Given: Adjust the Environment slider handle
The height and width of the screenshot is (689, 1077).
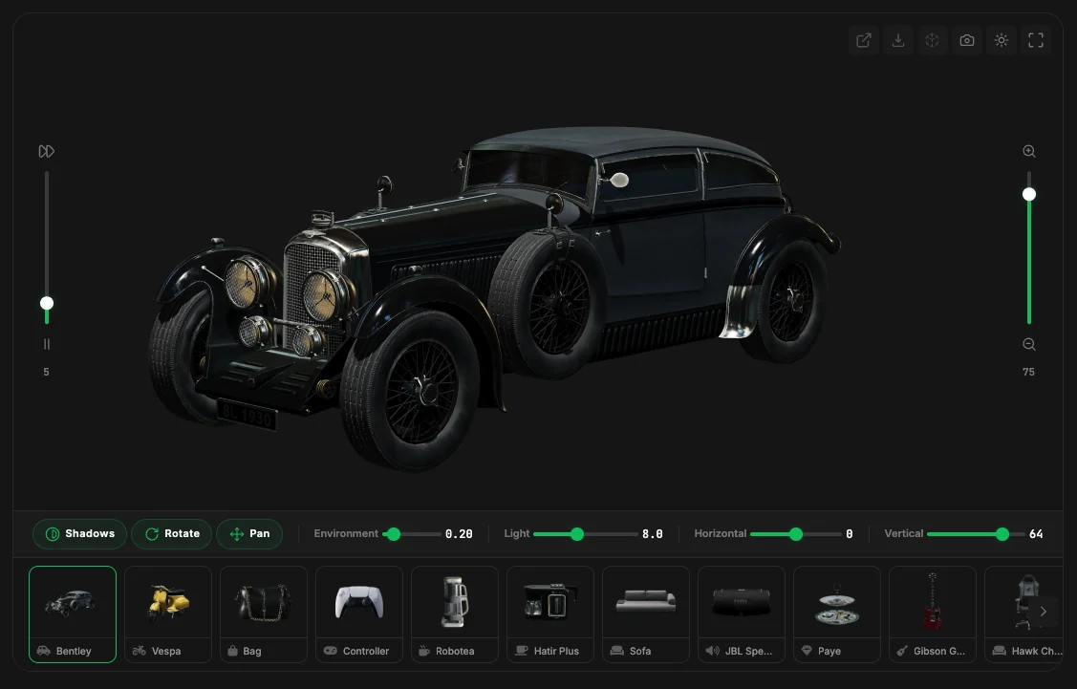Looking at the screenshot, I should point(393,534).
